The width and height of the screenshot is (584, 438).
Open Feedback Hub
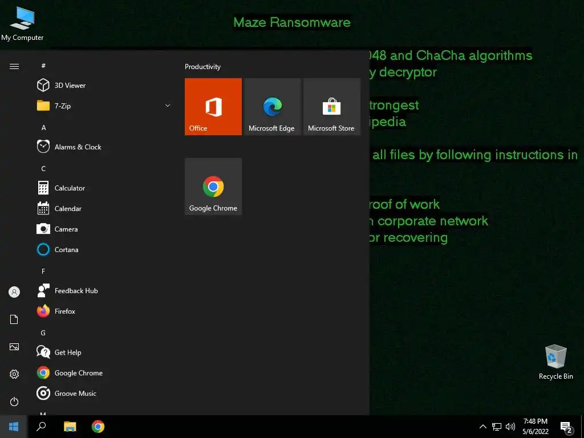pyautogui.click(x=104, y=290)
